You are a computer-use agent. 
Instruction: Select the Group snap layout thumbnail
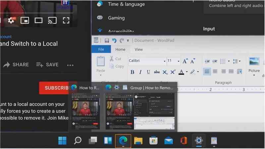pos(140,111)
